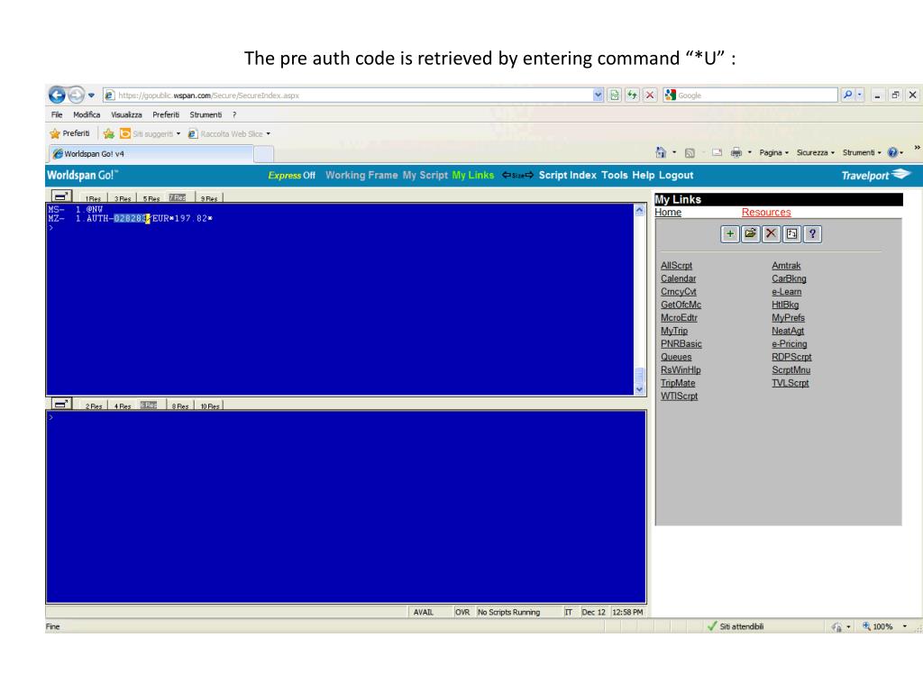The width and height of the screenshot is (923, 692).
Task: Click the read mail envelope icon
Action: point(717,152)
